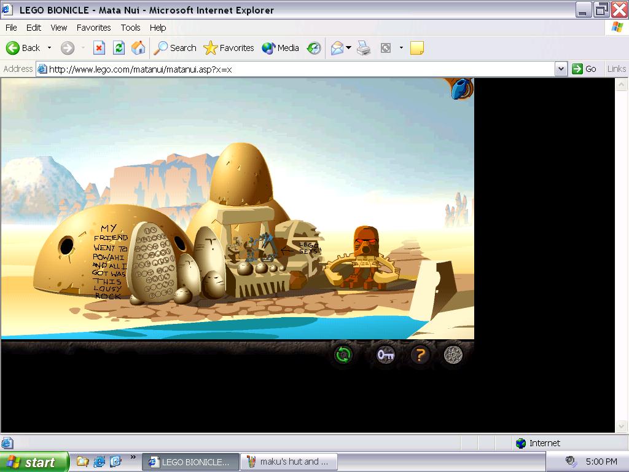This screenshot has height=472, width=629.
Task: Click the green refresh arrows game icon
Action: (343, 355)
